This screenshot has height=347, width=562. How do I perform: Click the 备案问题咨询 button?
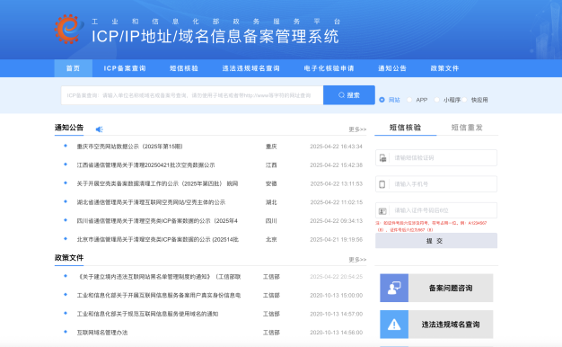436,288
